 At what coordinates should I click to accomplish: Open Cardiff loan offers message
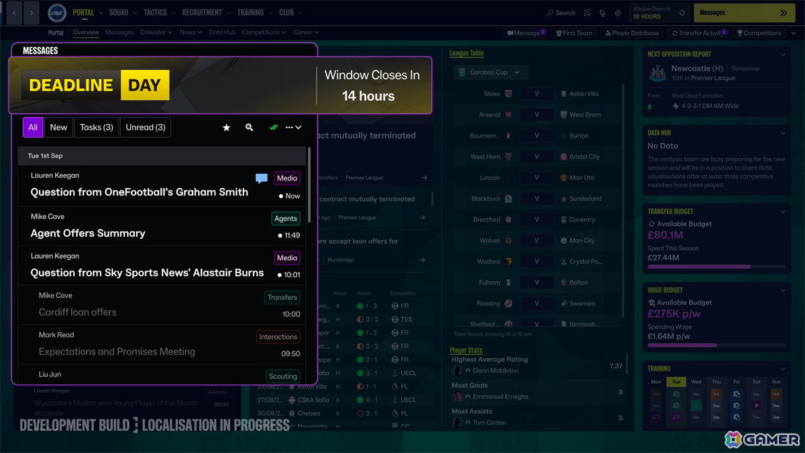(162, 305)
